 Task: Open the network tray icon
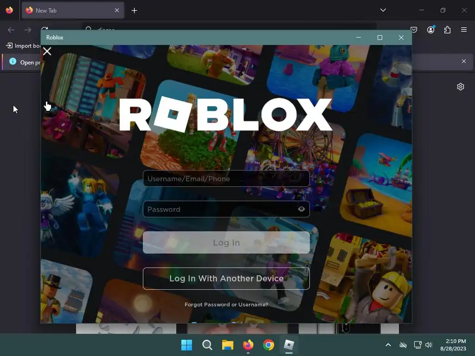tap(418, 345)
